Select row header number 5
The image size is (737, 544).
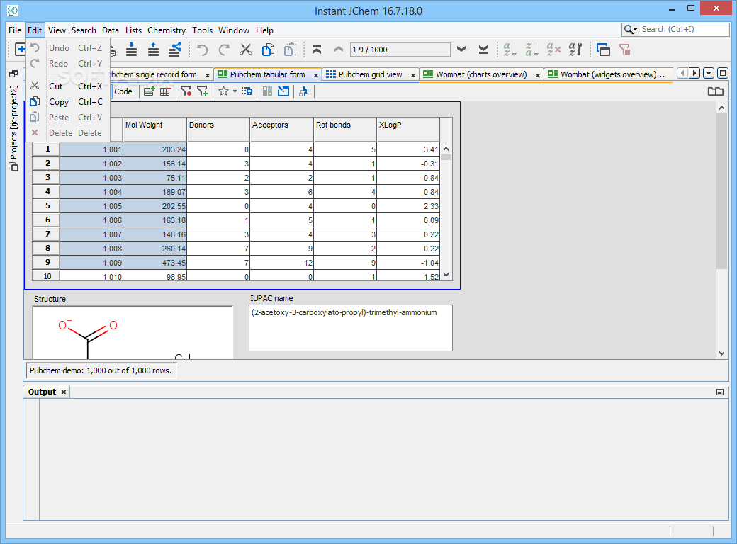pyautogui.click(x=47, y=205)
